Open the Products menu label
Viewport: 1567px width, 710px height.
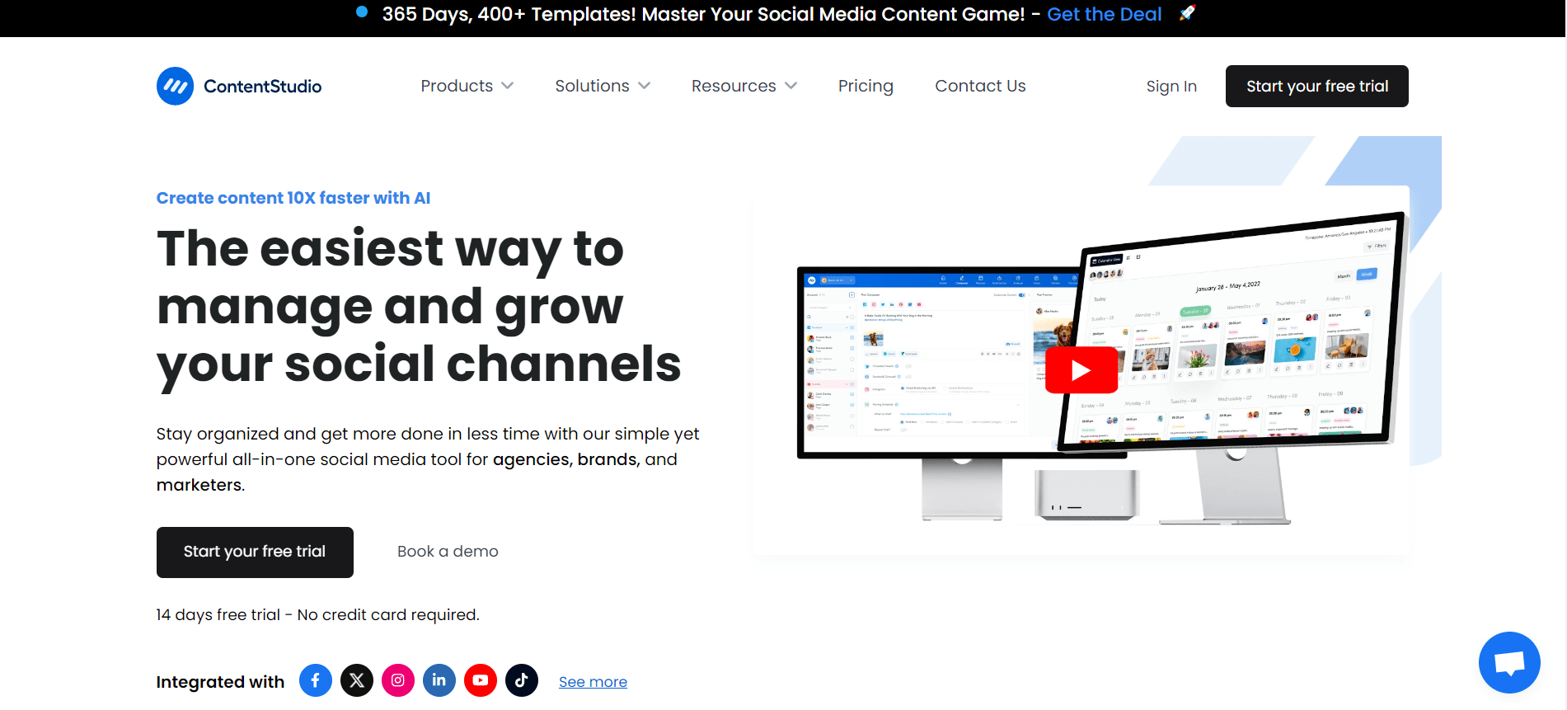[457, 86]
